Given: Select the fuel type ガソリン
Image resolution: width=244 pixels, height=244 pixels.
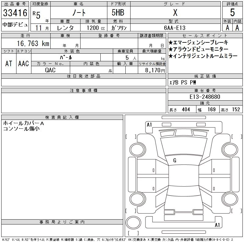Looking at the screenshot, I should tap(119, 28).
